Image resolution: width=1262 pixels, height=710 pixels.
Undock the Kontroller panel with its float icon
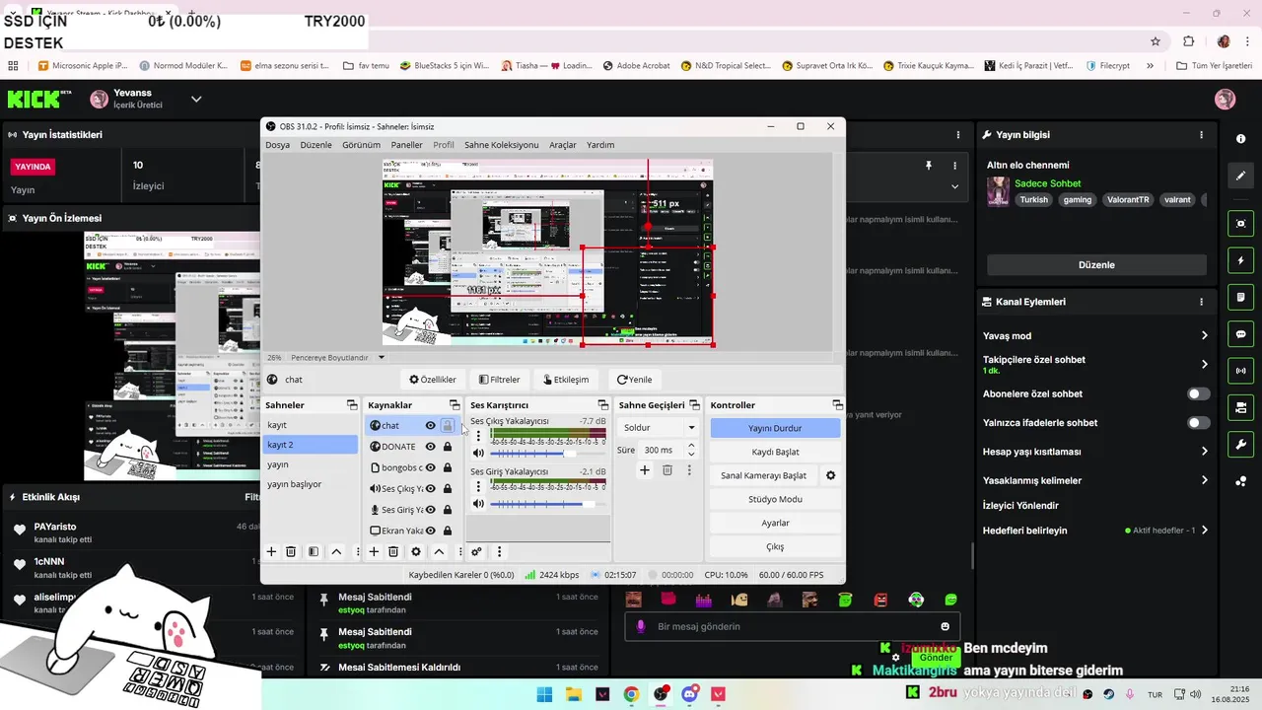point(837,405)
